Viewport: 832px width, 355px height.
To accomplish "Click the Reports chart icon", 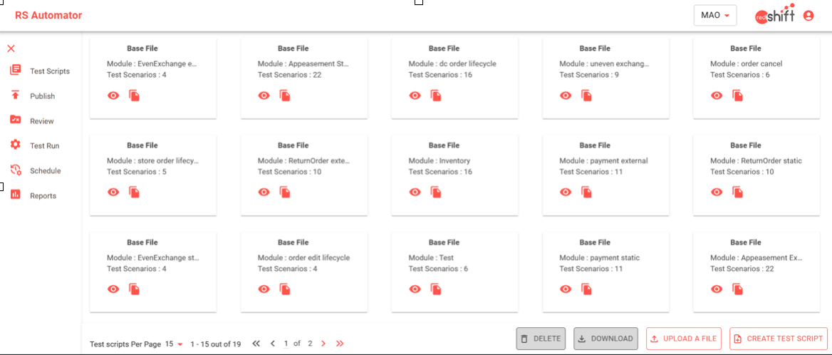I will click(x=15, y=195).
